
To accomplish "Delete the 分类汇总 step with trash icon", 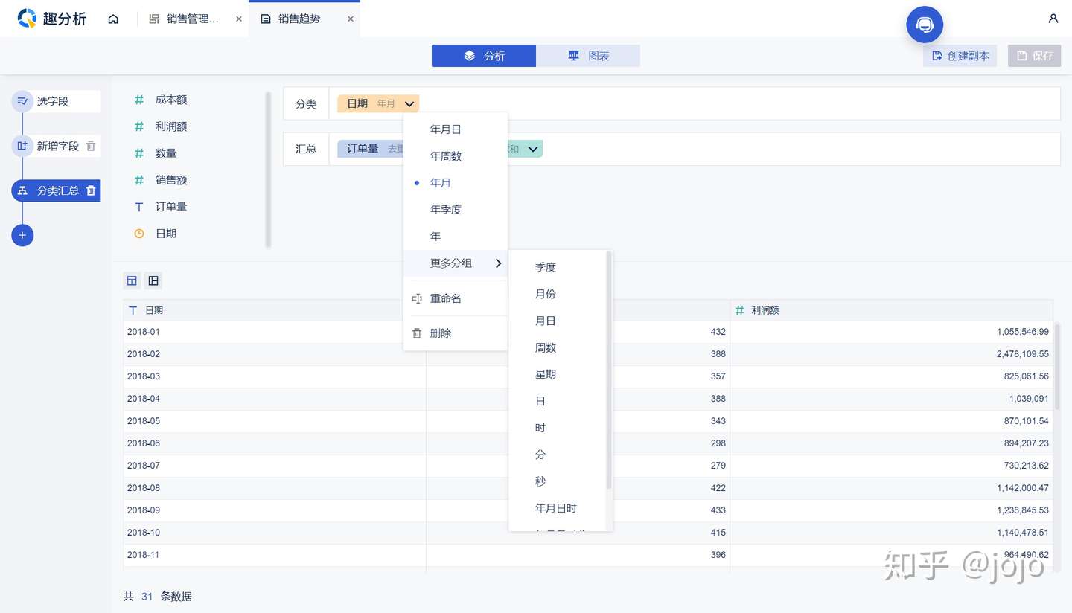I will [91, 190].
